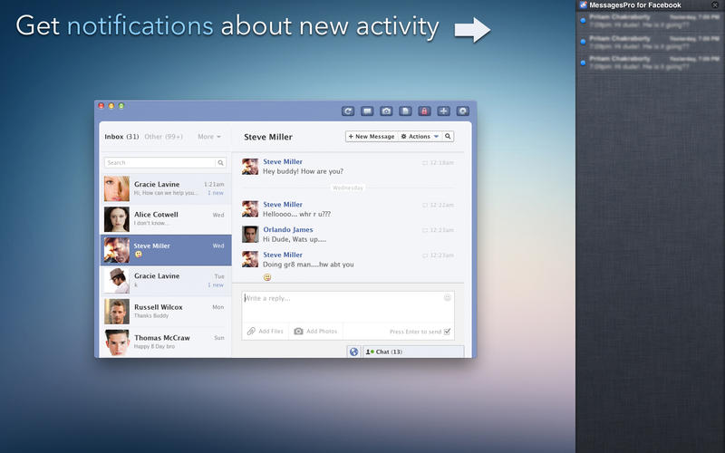
Task: Click the New Message button
Action: 372,137
